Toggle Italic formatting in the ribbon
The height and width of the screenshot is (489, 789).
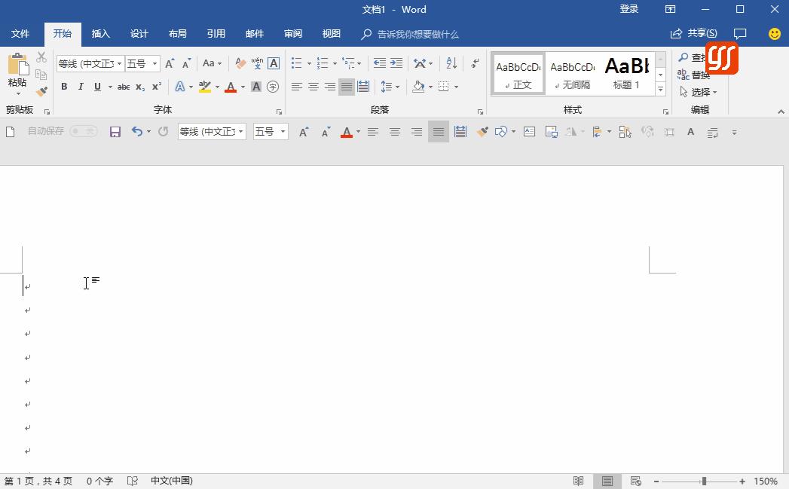tap(81, 87)
